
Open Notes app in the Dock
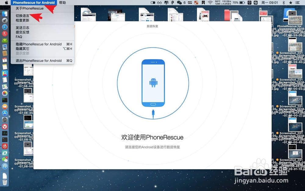click(5, 67)
